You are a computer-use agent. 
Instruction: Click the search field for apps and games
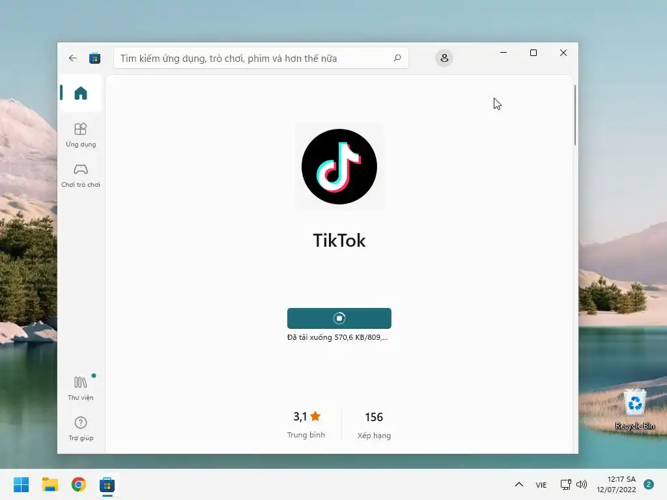click(261, 58)
